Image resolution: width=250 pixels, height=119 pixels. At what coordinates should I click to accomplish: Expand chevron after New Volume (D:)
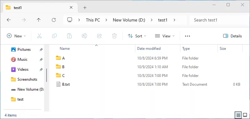click(x=152, y=20)
